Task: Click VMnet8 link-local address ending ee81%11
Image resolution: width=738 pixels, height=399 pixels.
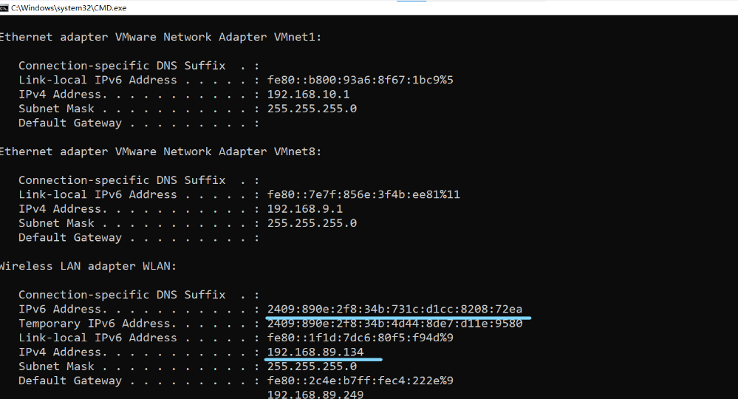Action: click(363, 194)
